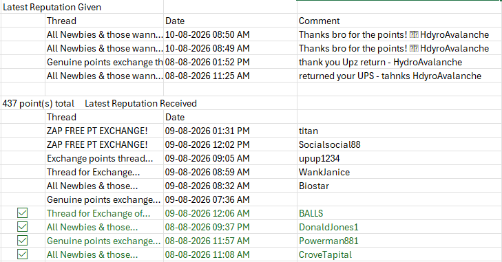
Task: Uncheck the checkbox in the CroveTapital row
Action: click(23, 254)
